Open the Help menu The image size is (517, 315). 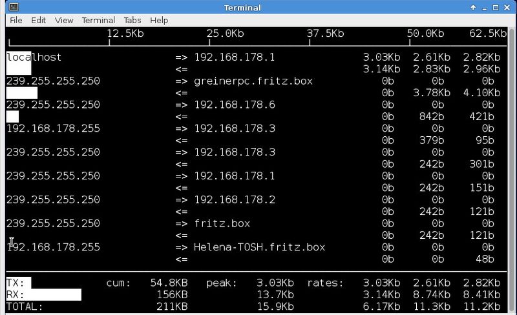coord(159,21)
